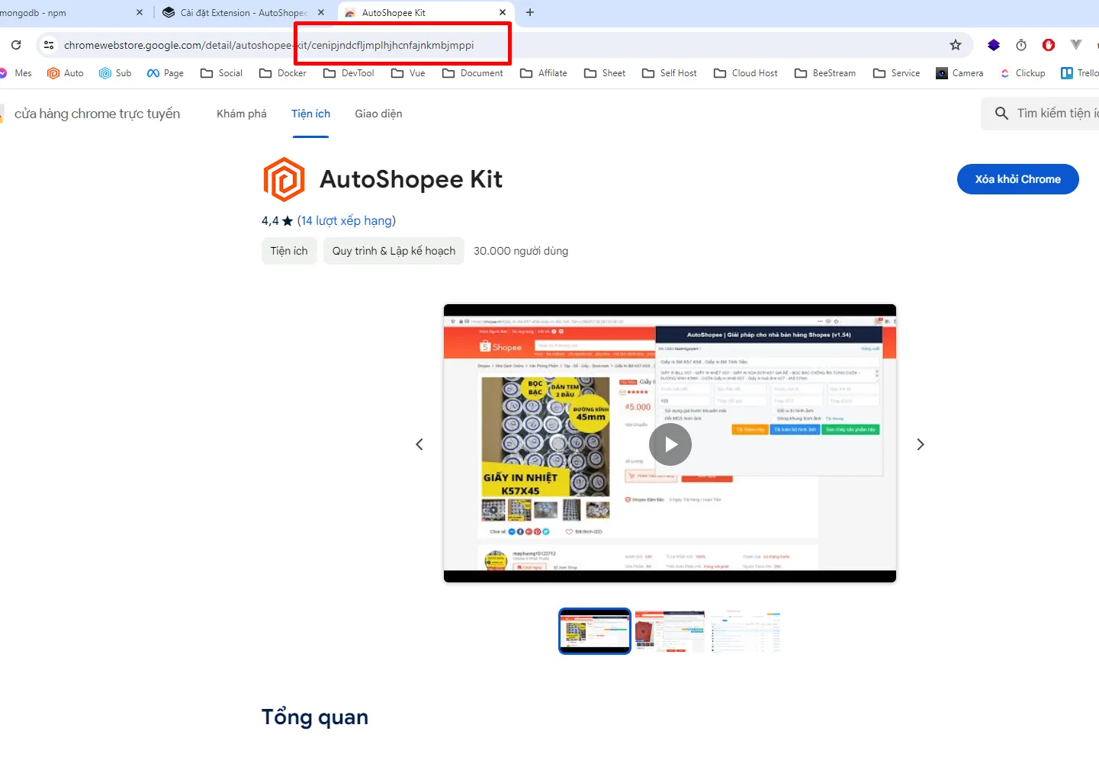The width and height of the screenshot is (1099, 760).
Task: Open the Sheet bookmark folder
Action: coord(605,73)
